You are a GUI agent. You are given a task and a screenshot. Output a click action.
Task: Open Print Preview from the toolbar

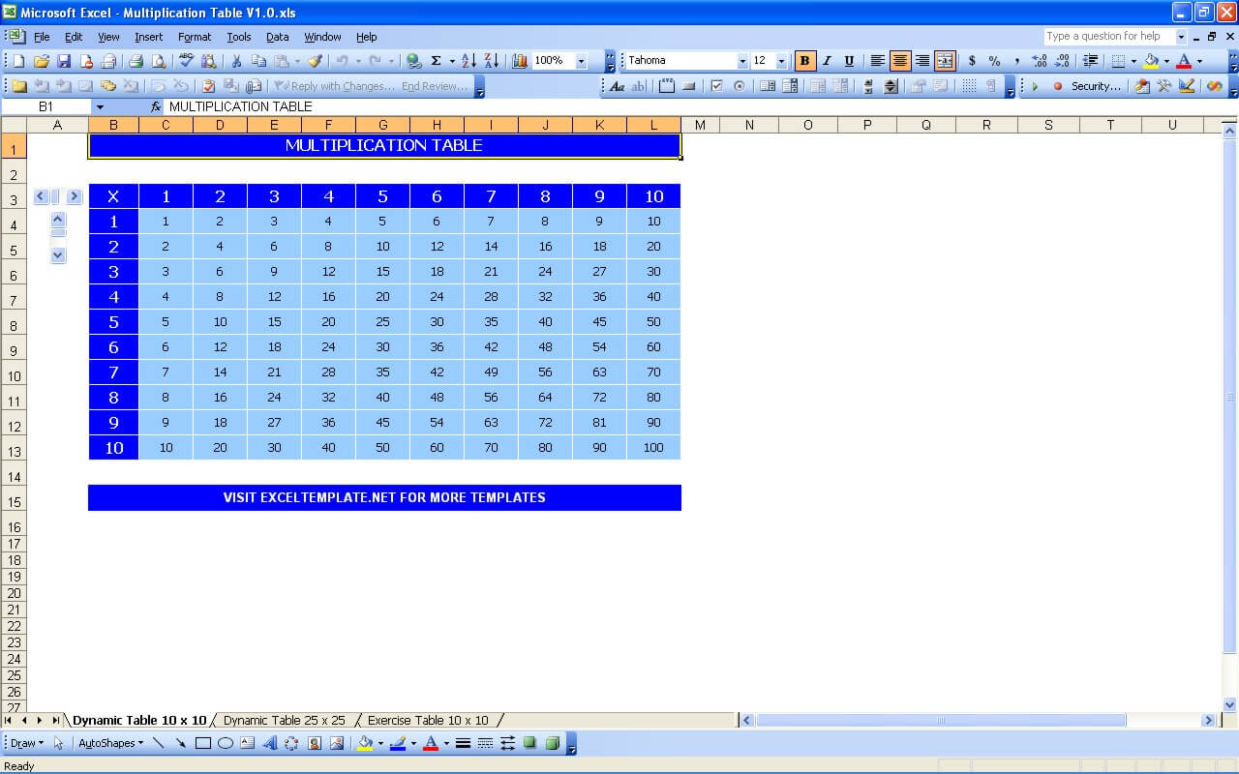click(159, 61)
